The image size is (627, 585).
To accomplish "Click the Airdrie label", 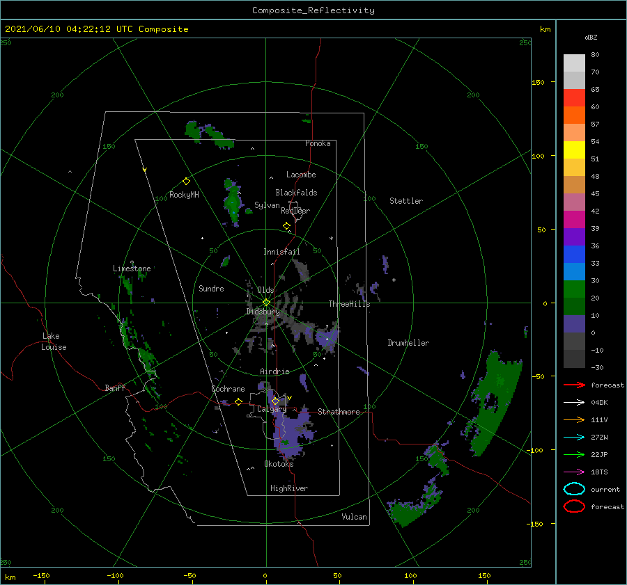I will (274, 371).
